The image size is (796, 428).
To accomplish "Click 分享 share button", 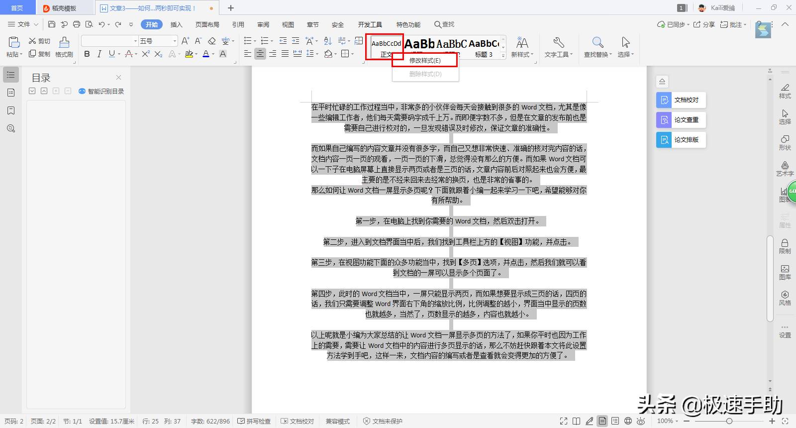I will click(x=704, y=24).
